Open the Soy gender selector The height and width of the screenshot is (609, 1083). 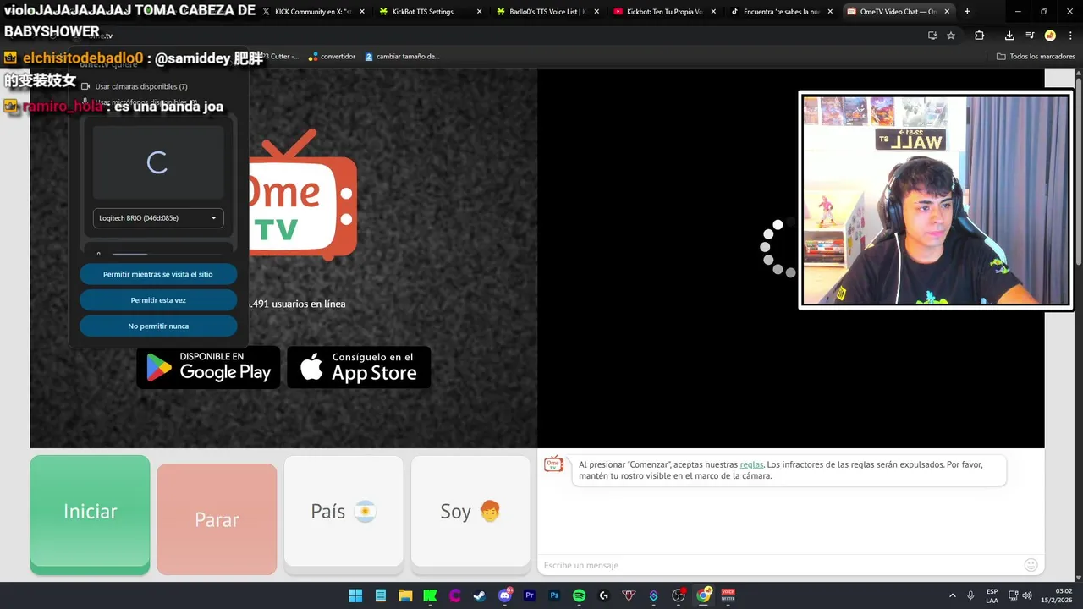point(470,511)
